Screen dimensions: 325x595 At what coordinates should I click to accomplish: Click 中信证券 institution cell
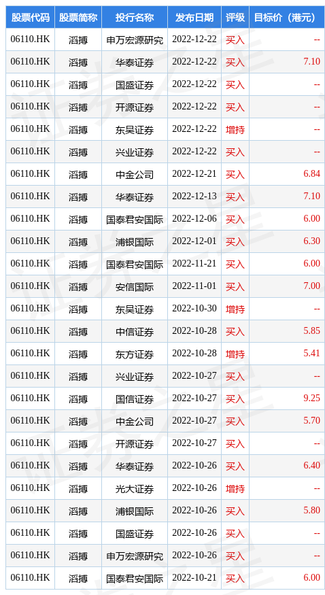pos(135,332)
